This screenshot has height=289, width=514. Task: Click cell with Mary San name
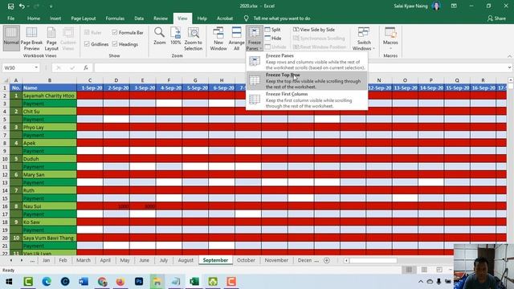click(50, 175)
